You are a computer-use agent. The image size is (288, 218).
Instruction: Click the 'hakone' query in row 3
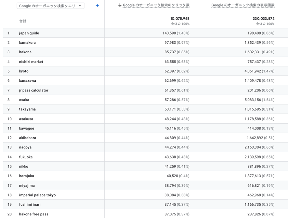point(25,52)
